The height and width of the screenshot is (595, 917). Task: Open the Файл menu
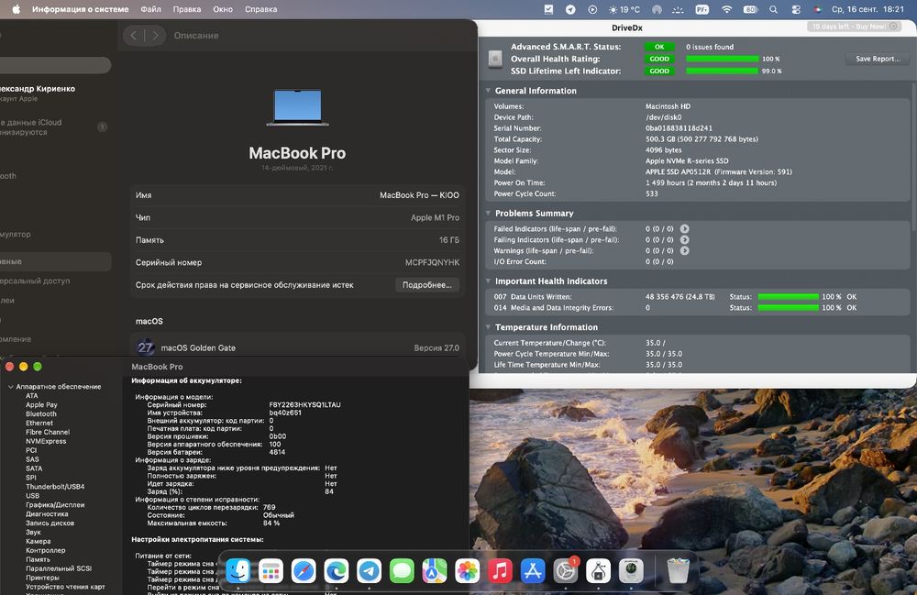click(x=151, y=9)
